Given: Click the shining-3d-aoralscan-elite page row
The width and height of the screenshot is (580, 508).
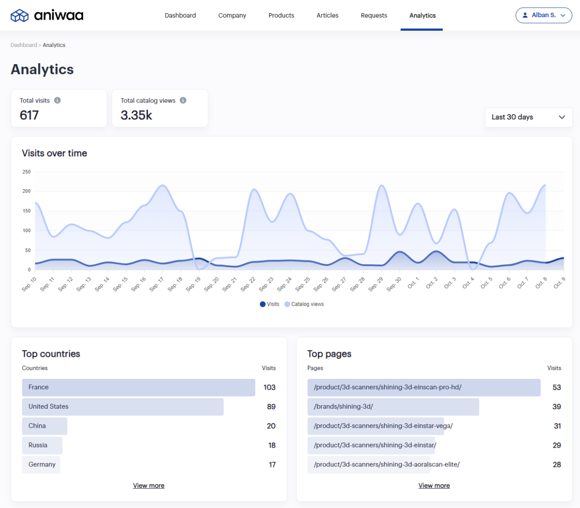Looking at the screenshot, I should (434, 465).
